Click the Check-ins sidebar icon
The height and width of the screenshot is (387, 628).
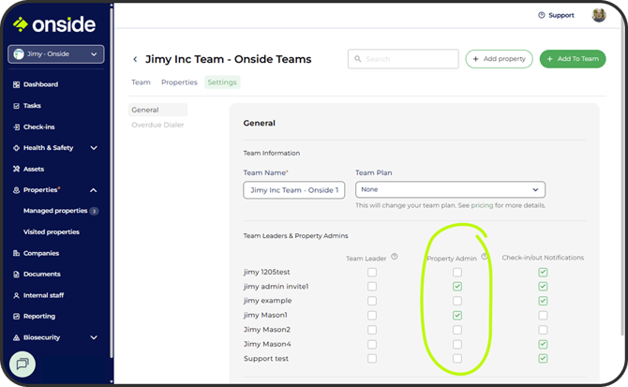[x=16, y=127]
